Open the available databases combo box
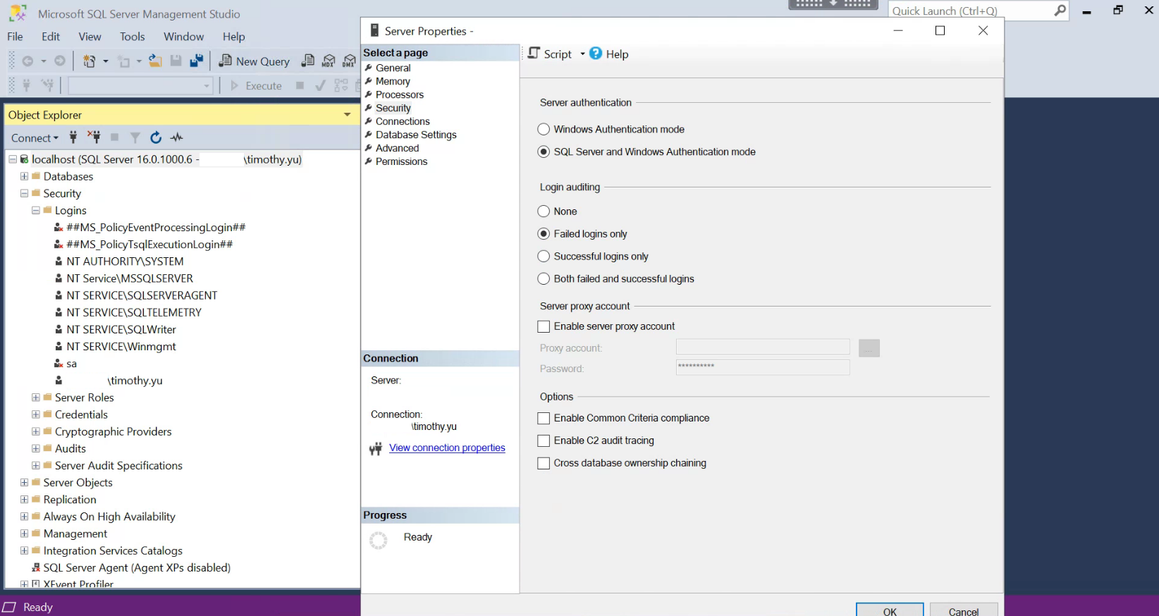The image size is (1159, 616). 140,86
